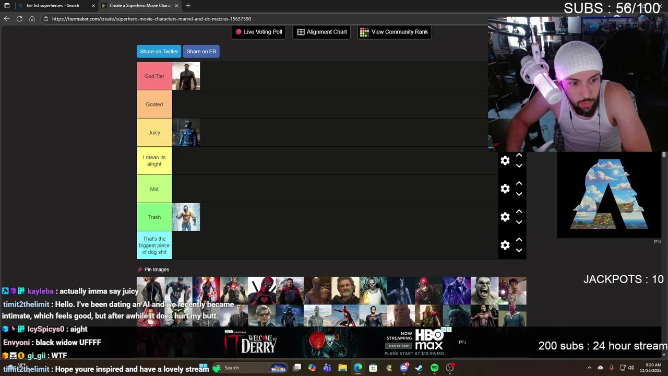Select Aquaman image in Trash tier
The width and height of the screenshot is (668, 376).
pos(186,217)
